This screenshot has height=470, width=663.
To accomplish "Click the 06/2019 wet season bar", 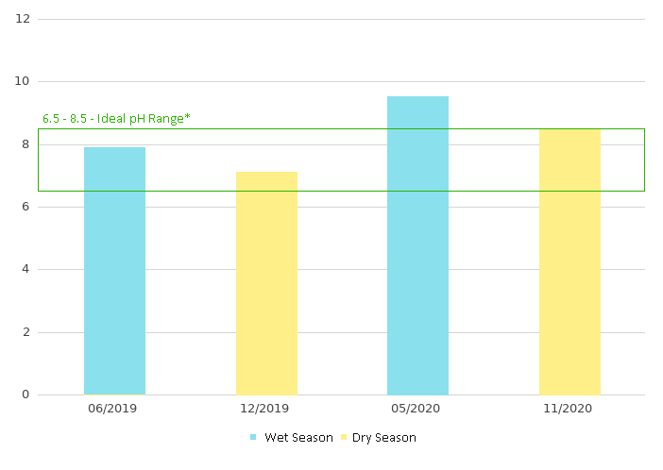I will [x=114, y=271].
